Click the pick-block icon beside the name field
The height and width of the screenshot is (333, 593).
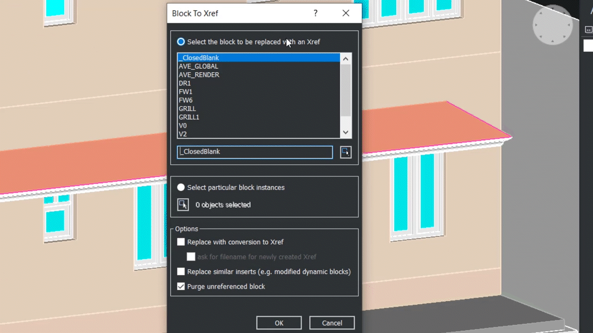tap(346, 152)
